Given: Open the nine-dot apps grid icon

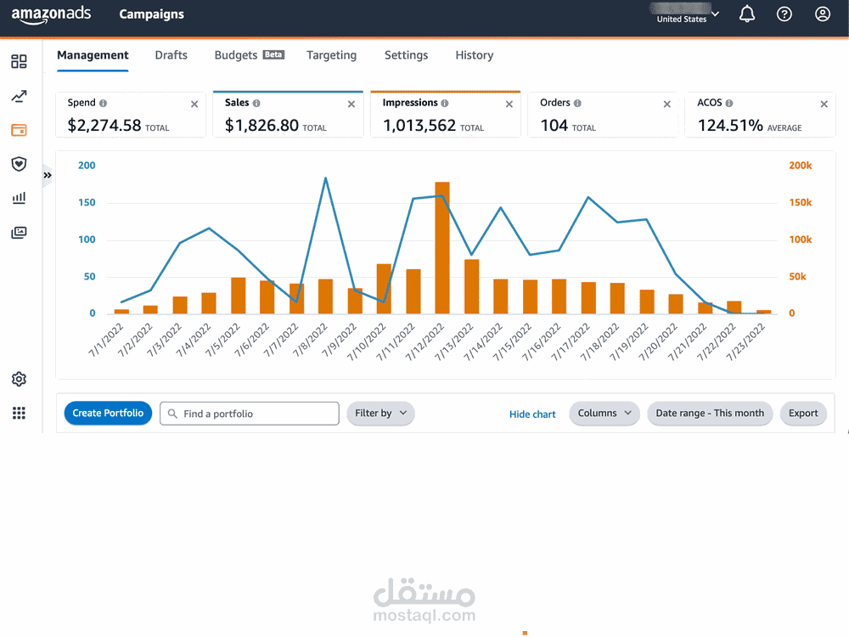Looking at the screenshot, I should 19,414.
